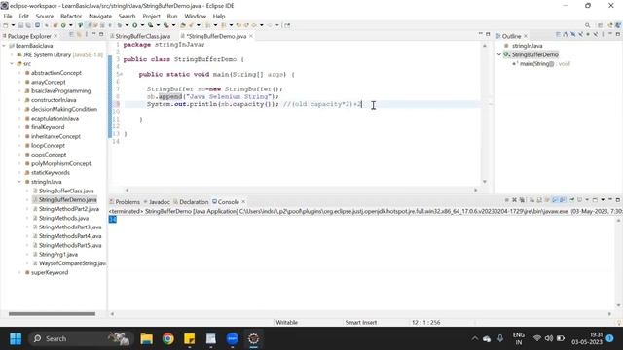Image resolution: width=623 pixels, height=350 pixels.
Task: Click Remove Launch icon in Console toolbar
Action: [515, 200]
